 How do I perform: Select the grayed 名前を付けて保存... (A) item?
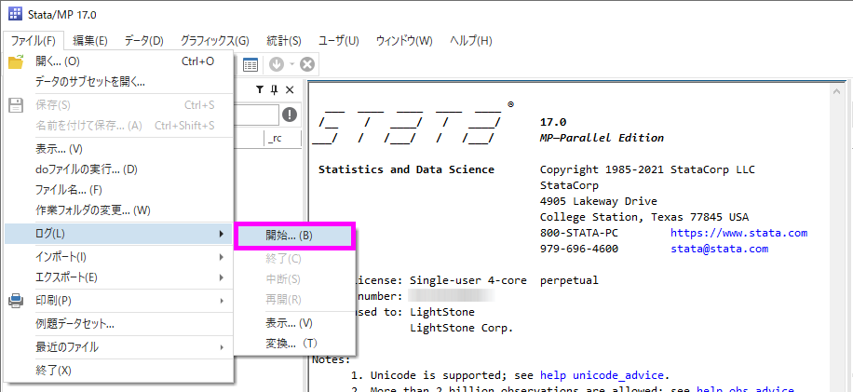[119, 126]
